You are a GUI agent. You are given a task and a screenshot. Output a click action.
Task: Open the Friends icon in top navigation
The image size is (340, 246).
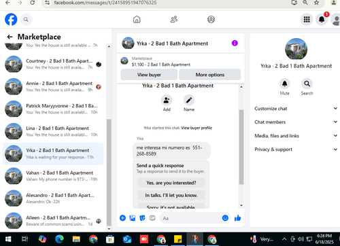[174, 20]
